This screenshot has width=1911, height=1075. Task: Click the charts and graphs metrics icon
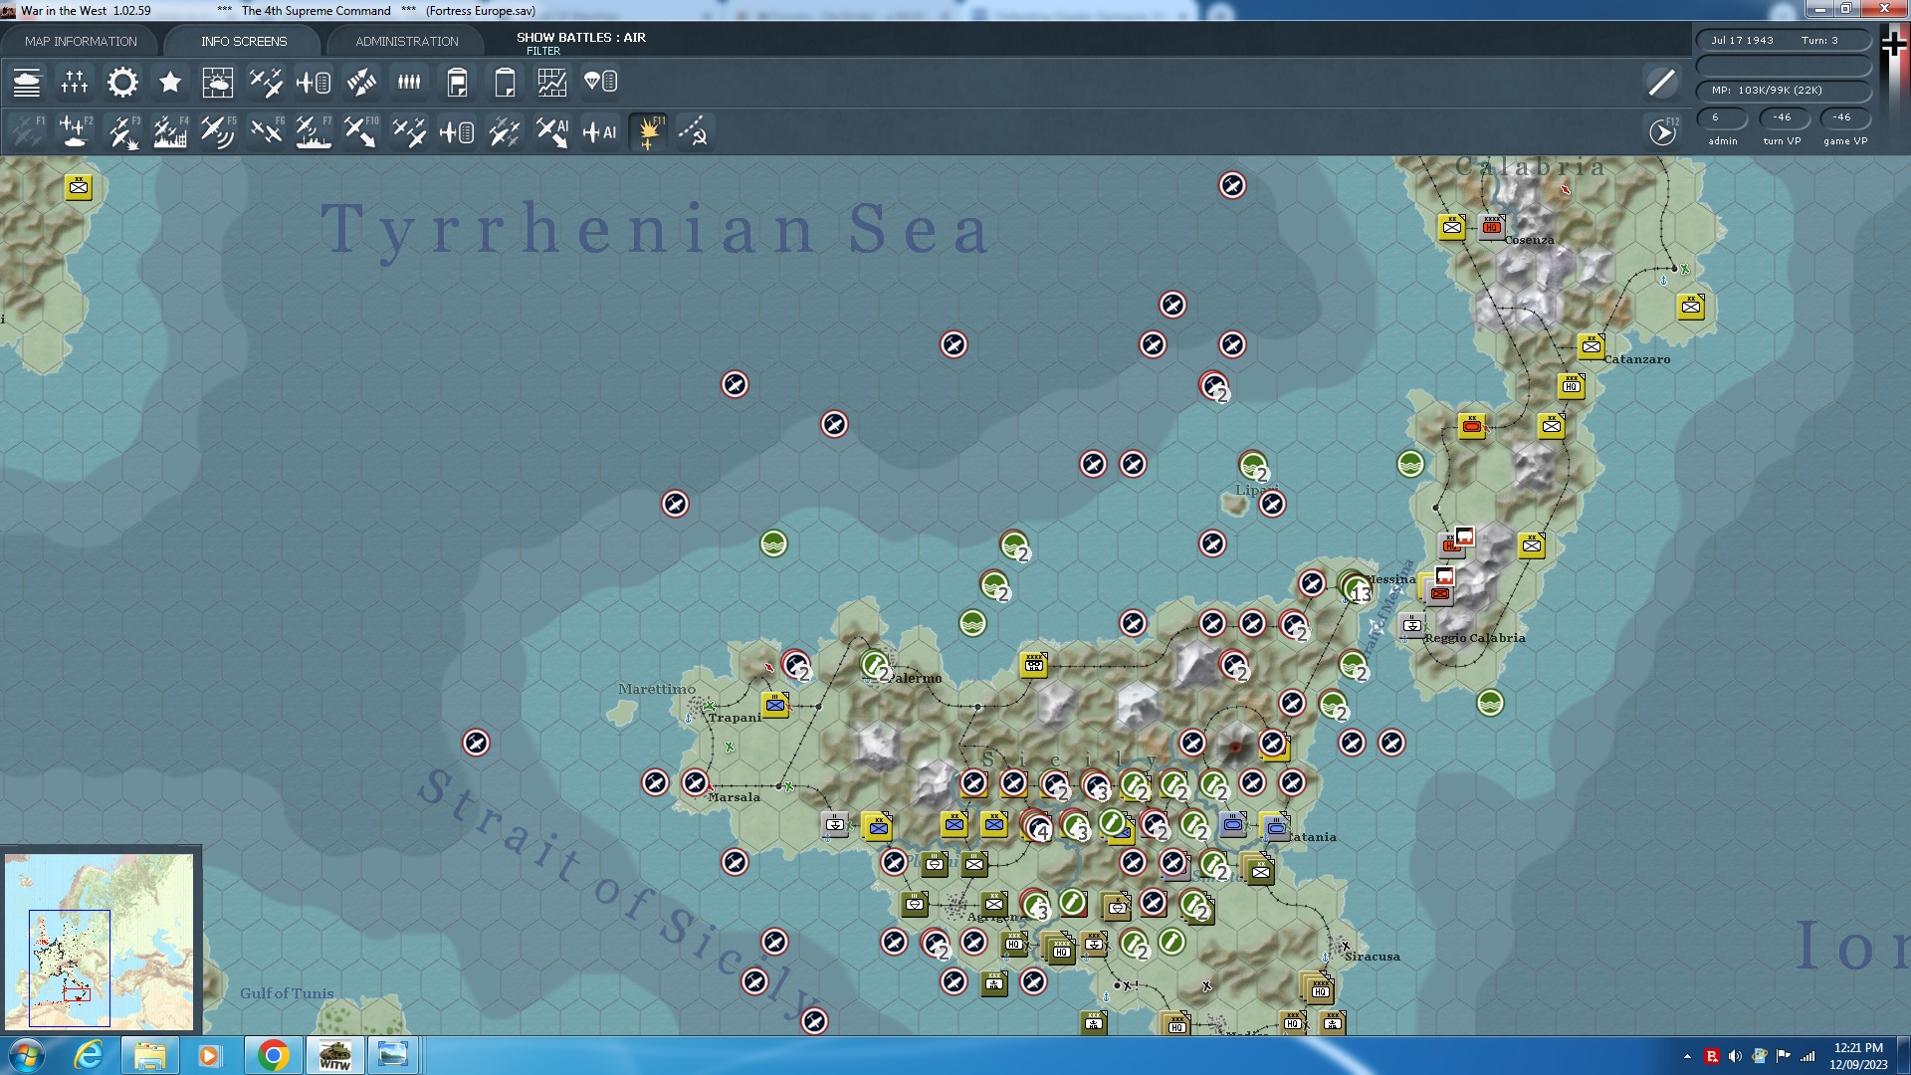coord(551,82)
